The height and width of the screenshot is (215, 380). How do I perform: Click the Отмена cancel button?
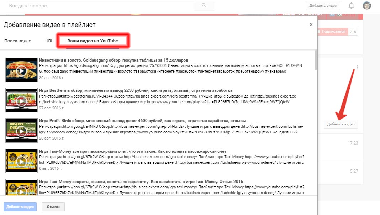click(x=53, y=207)
